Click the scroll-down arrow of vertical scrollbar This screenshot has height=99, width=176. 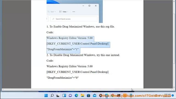(174, 87)
